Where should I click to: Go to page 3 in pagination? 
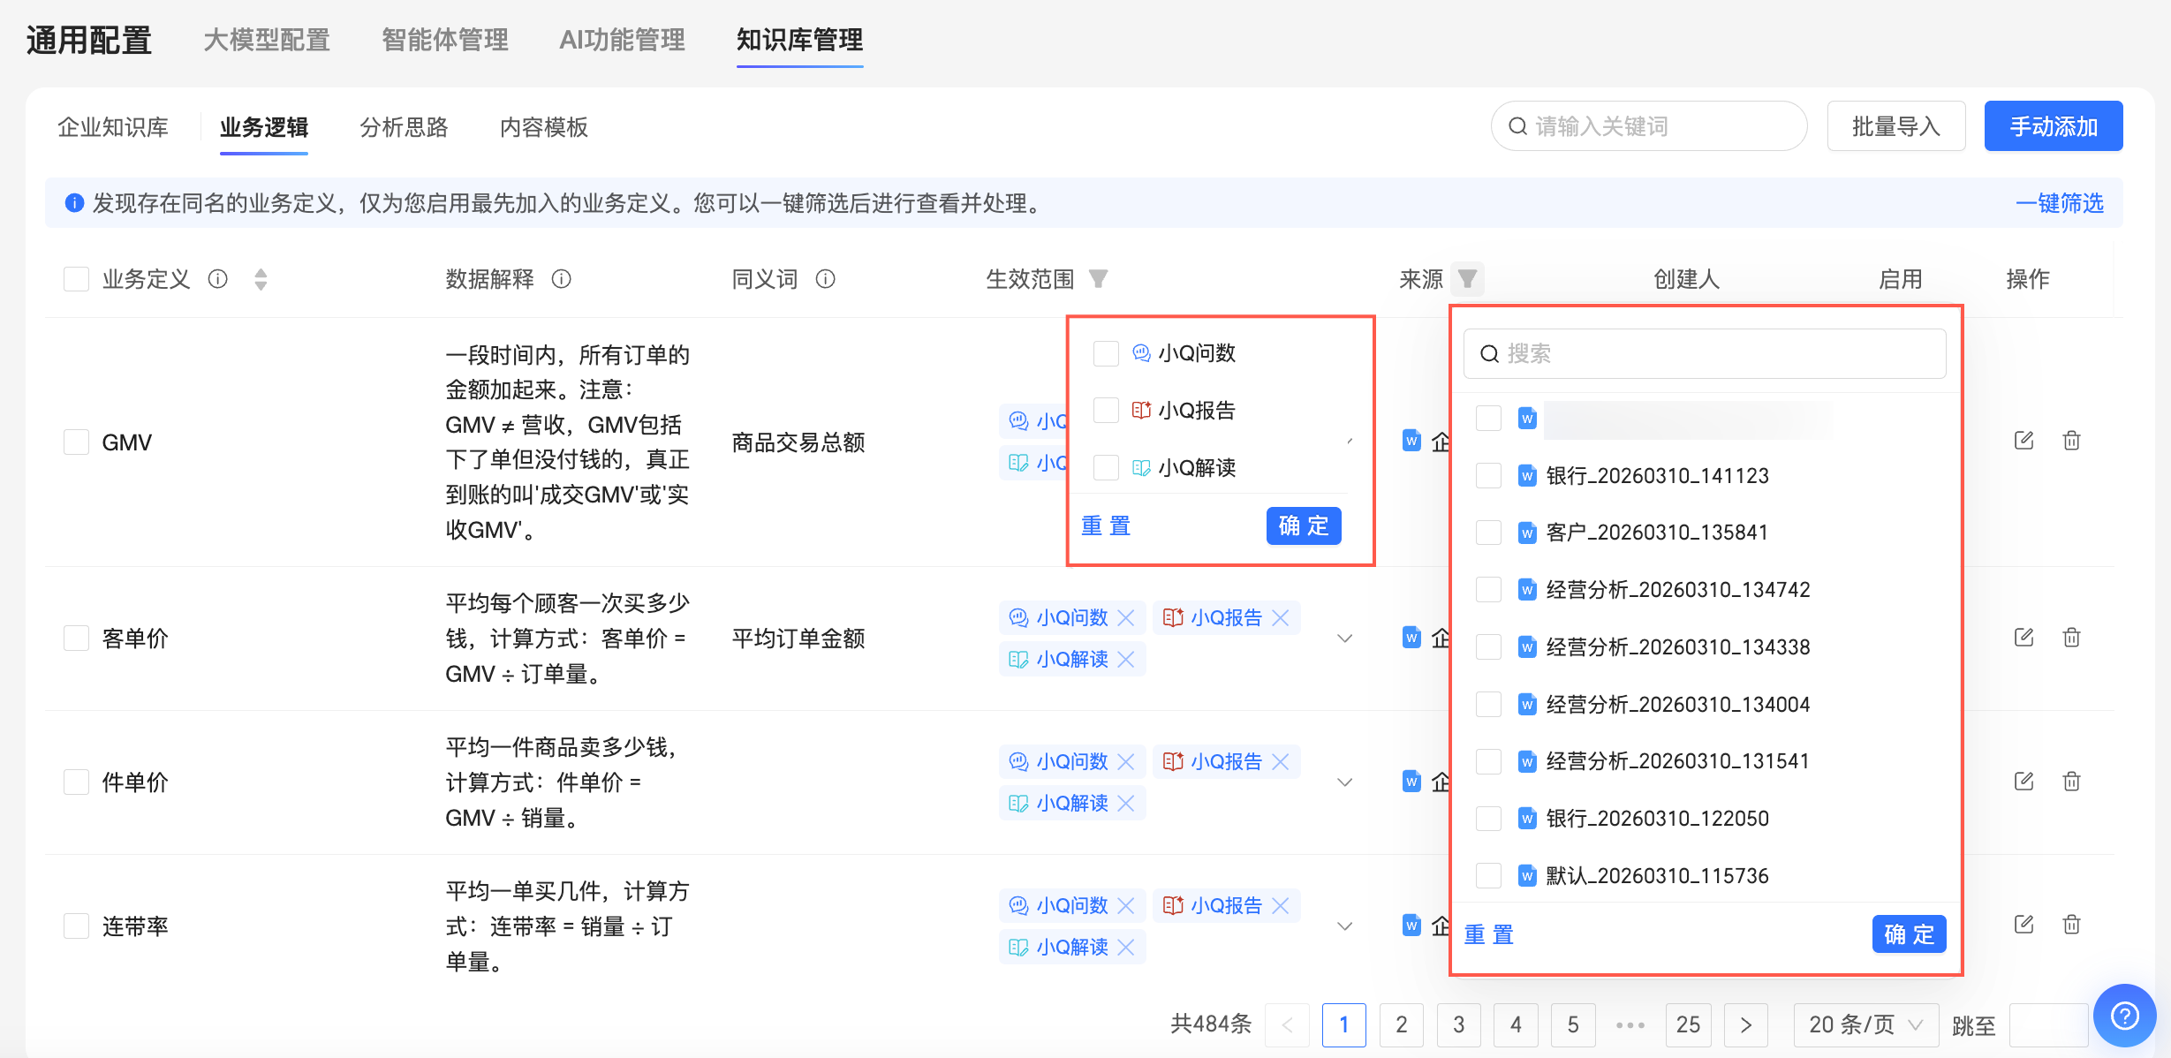pos(1458,1024)
